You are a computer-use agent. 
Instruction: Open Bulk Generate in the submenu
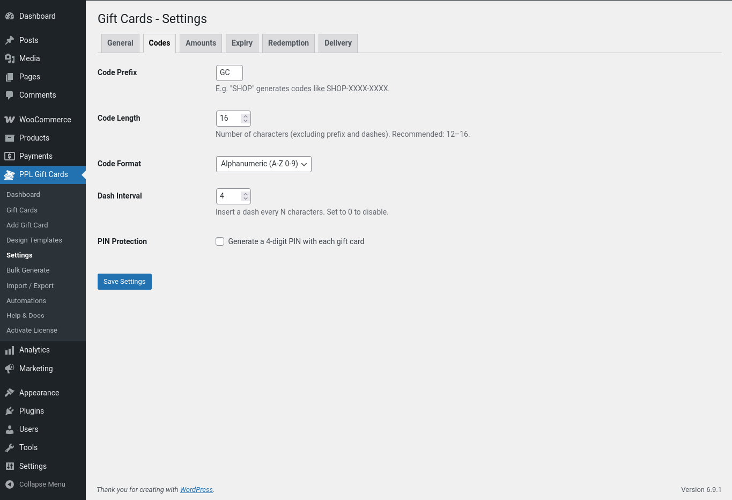[28, 270]
